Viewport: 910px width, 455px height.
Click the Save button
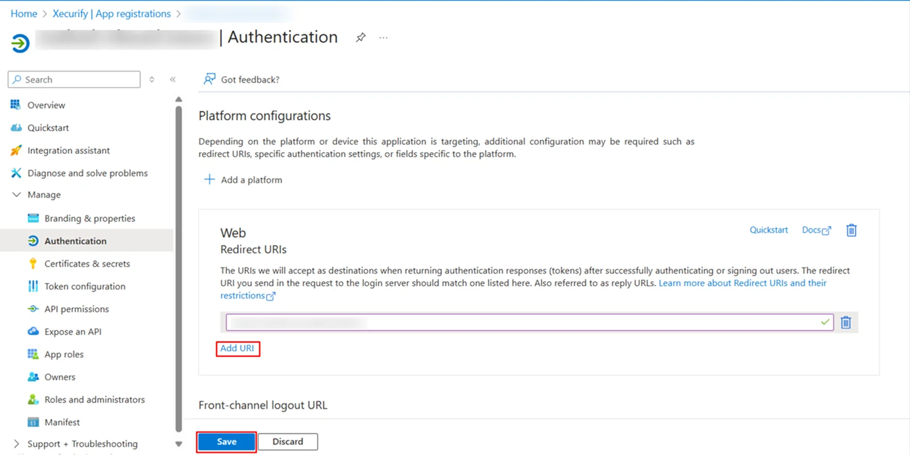coord(226,441)
